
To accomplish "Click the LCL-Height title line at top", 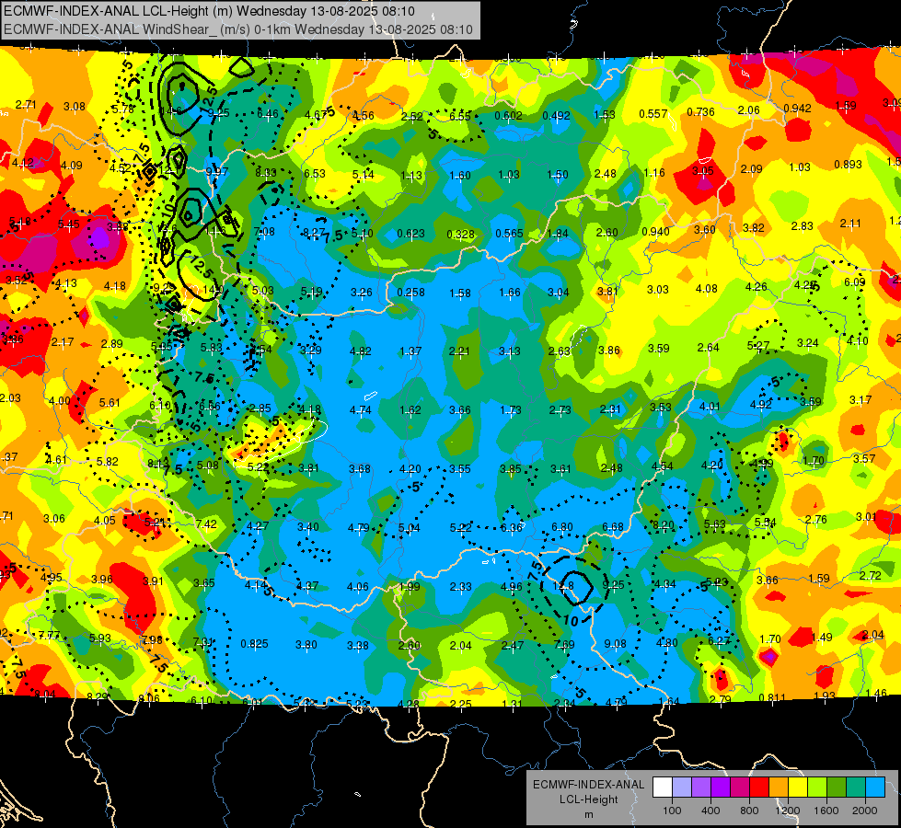I will click(209, 11).
